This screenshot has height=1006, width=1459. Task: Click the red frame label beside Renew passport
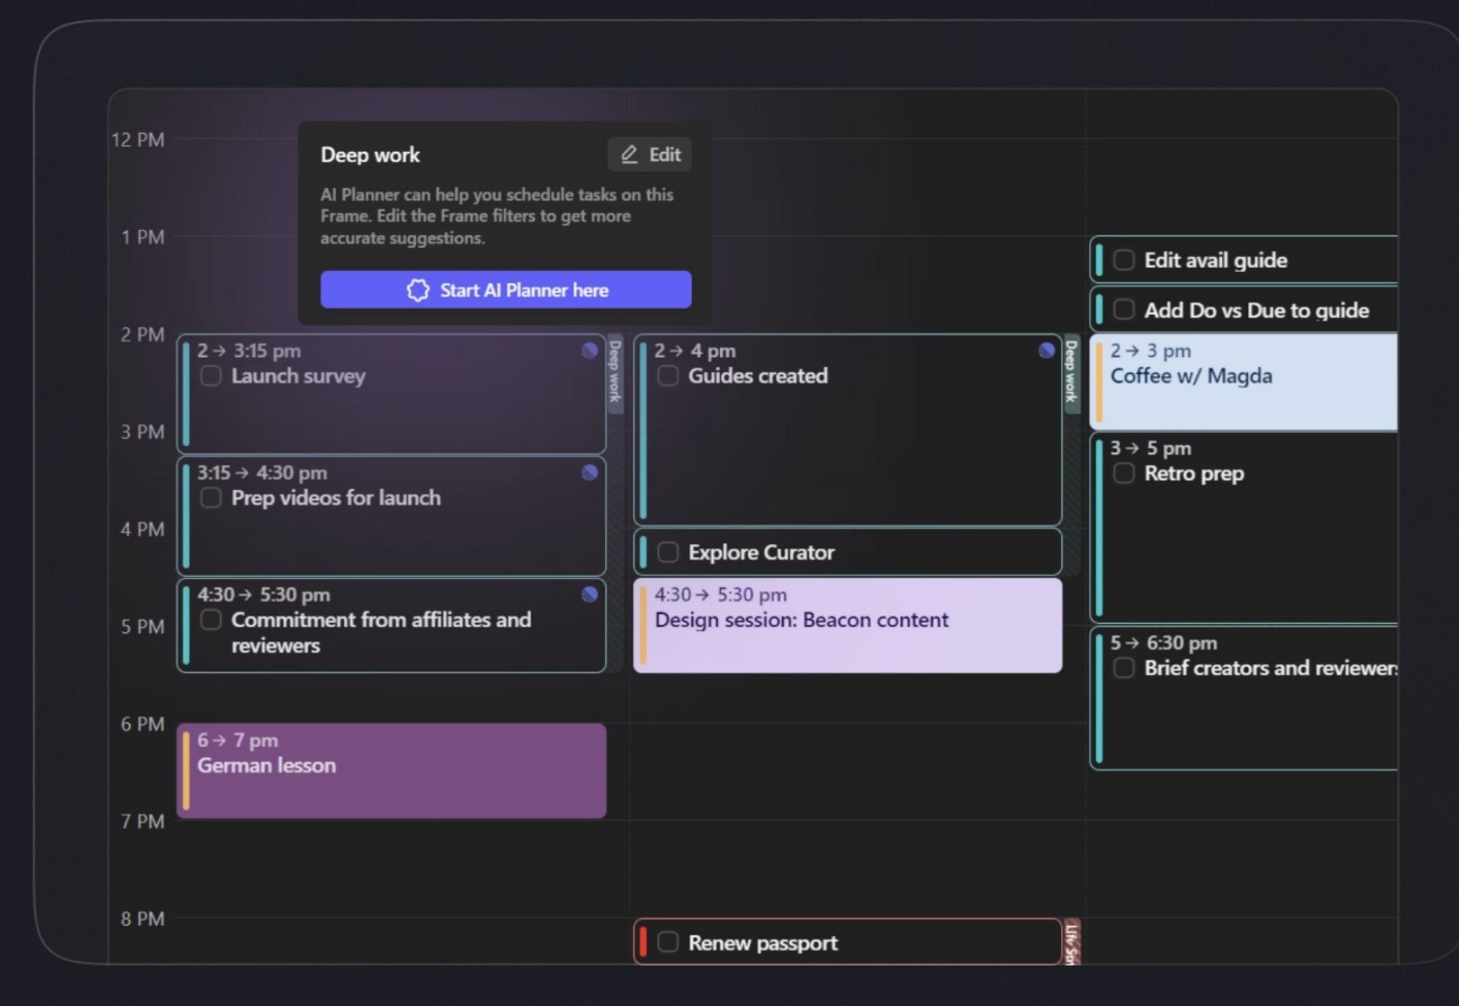(1072, 942)
